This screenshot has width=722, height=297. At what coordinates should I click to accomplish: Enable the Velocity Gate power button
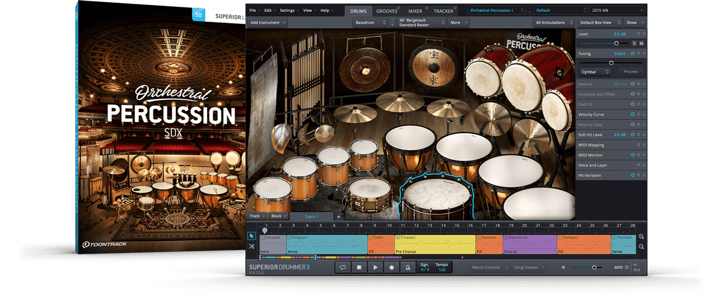632,125
